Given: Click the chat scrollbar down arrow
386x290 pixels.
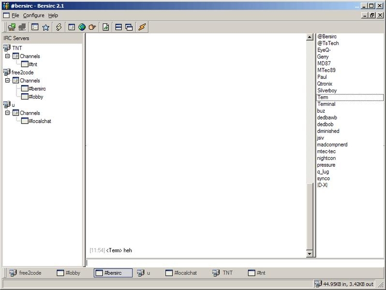Looking at the screenshot, I should 310,254.
